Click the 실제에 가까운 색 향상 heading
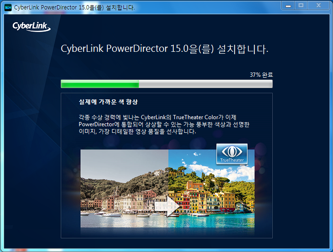333x252 pixels. [x=108, y=102]
